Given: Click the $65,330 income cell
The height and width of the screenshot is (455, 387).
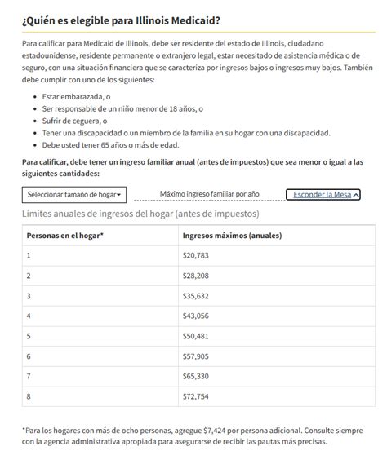Looking at the screenshot, I should point(277,377).
